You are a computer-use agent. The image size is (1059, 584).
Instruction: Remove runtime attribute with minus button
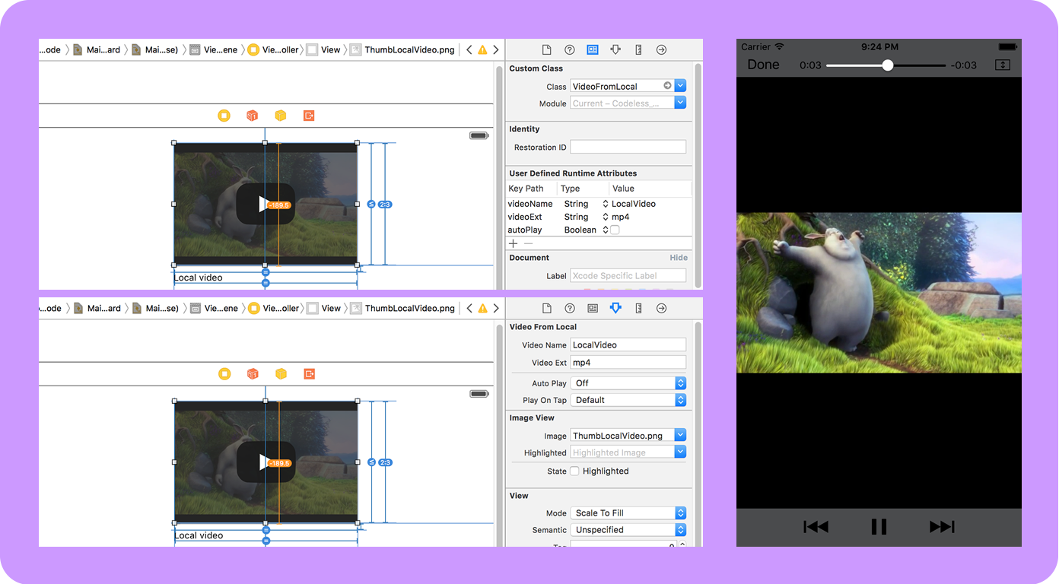tap(528, 243)
